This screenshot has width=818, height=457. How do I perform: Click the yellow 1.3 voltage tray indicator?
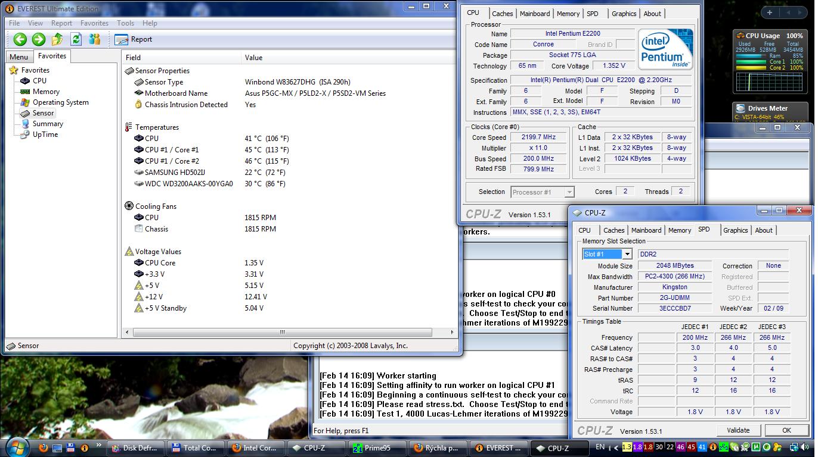pos(627,447)
